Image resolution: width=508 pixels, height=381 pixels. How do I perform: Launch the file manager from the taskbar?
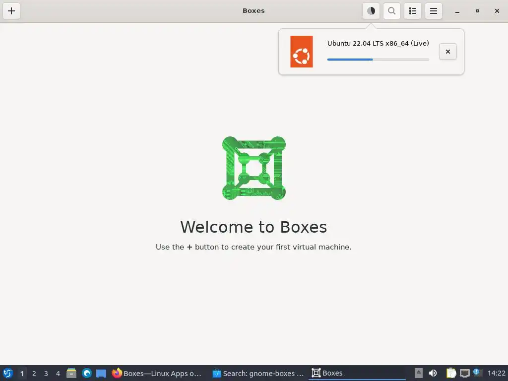pos(71,373)
